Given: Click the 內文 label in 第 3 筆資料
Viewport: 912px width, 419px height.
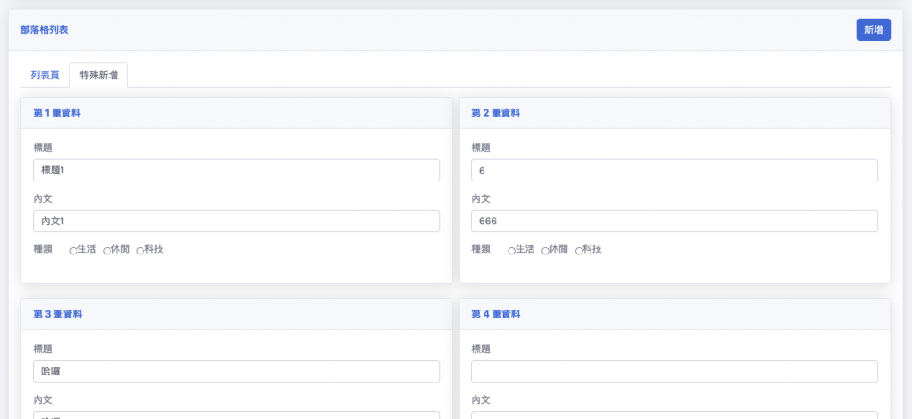Looking at the screenshot, I should tap(43, 399).
